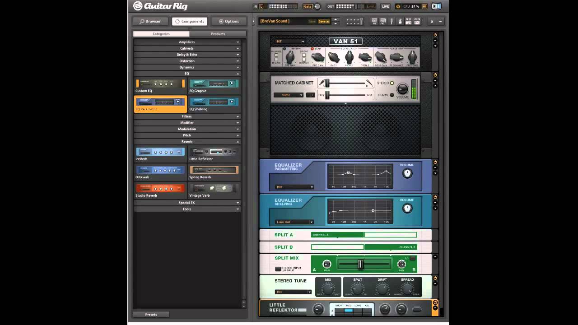
Task: Power off the Matched Cabinet module
Action: point(435,75)
